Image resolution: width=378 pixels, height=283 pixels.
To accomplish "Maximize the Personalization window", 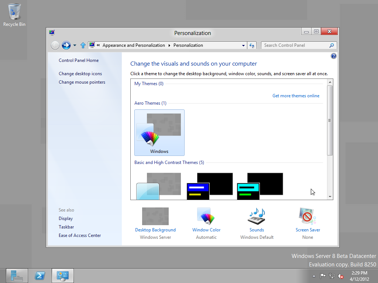I will (x=316, y=32).
